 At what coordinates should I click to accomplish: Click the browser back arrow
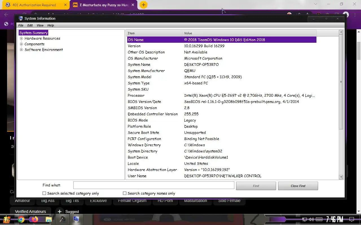(x=6, y=15)
